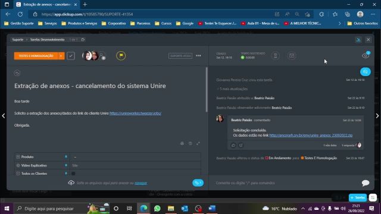Click the Tarefas Desenvolvimento breadcrumb
Image resolution: width=381 pixels, height=214 pixels.
(x=47, y=40)
